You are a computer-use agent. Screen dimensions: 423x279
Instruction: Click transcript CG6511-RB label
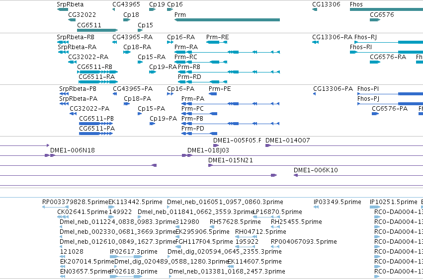coord(94,67)
